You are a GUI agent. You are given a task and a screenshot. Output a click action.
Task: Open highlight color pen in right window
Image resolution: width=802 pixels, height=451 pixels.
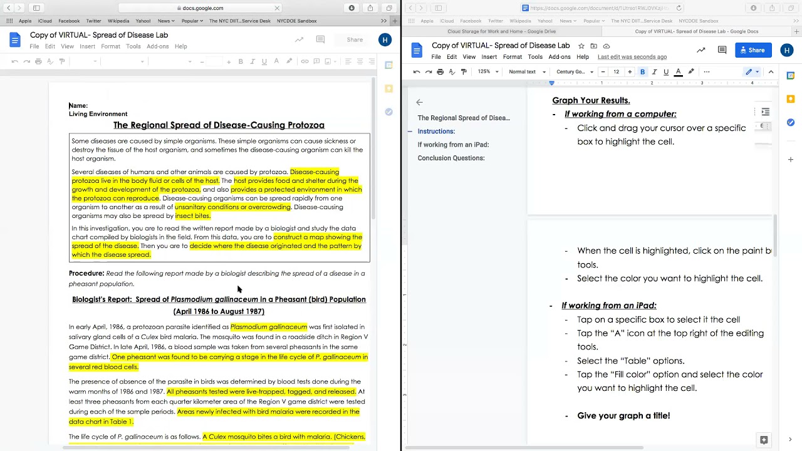tap(691, 72)
